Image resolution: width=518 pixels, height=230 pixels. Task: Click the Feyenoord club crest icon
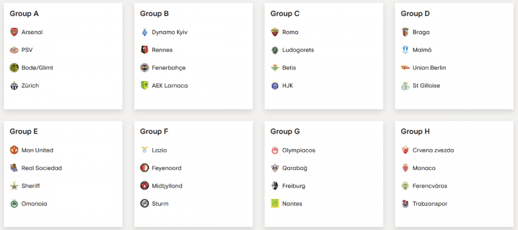coord(145,168)
